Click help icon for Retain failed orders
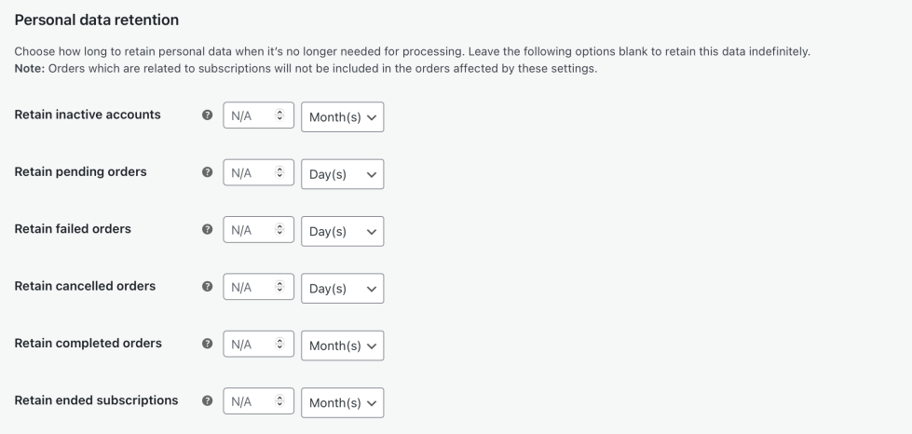The width and height of the screenshot is (912, 434). pos(208,231)
